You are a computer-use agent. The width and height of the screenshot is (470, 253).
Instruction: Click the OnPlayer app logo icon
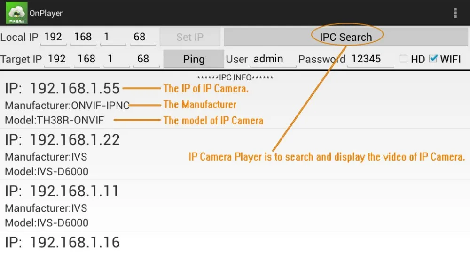(17, 13)
